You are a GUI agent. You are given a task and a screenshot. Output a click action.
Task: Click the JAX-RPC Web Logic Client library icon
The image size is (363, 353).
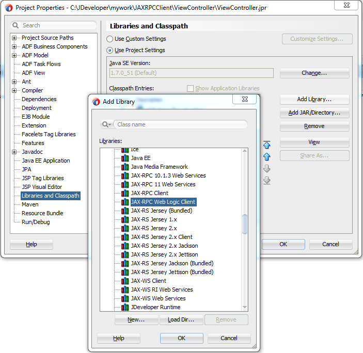click(125, 202)
